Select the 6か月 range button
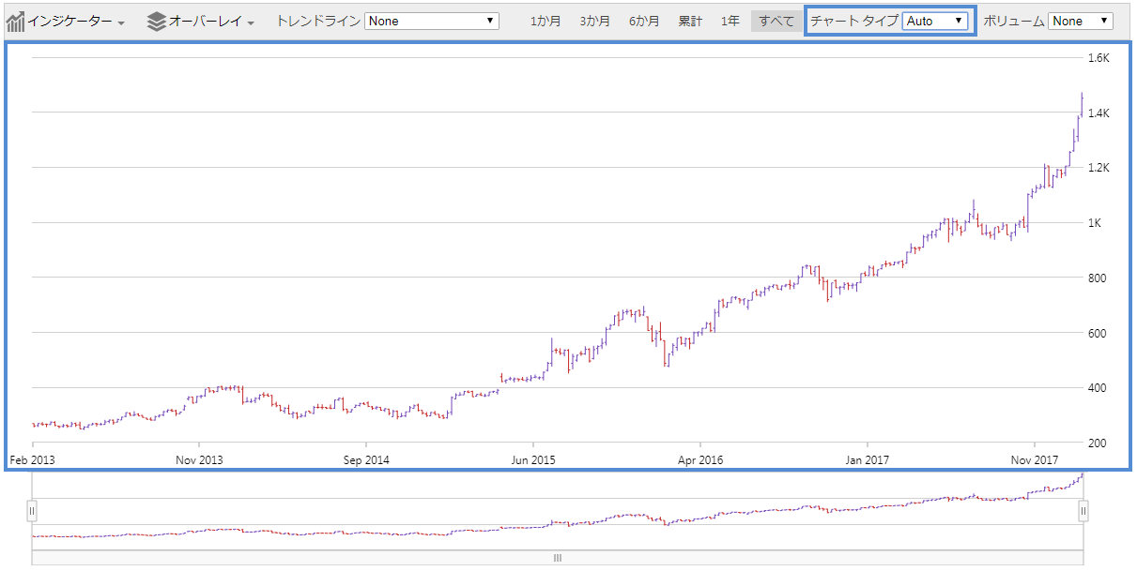Image resolution: width=1137 pixels, height=571 pixels. 644,19
